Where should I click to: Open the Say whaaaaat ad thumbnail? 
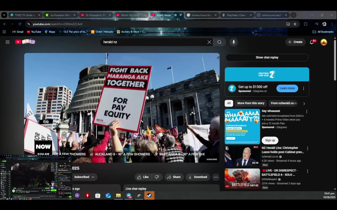242,127
